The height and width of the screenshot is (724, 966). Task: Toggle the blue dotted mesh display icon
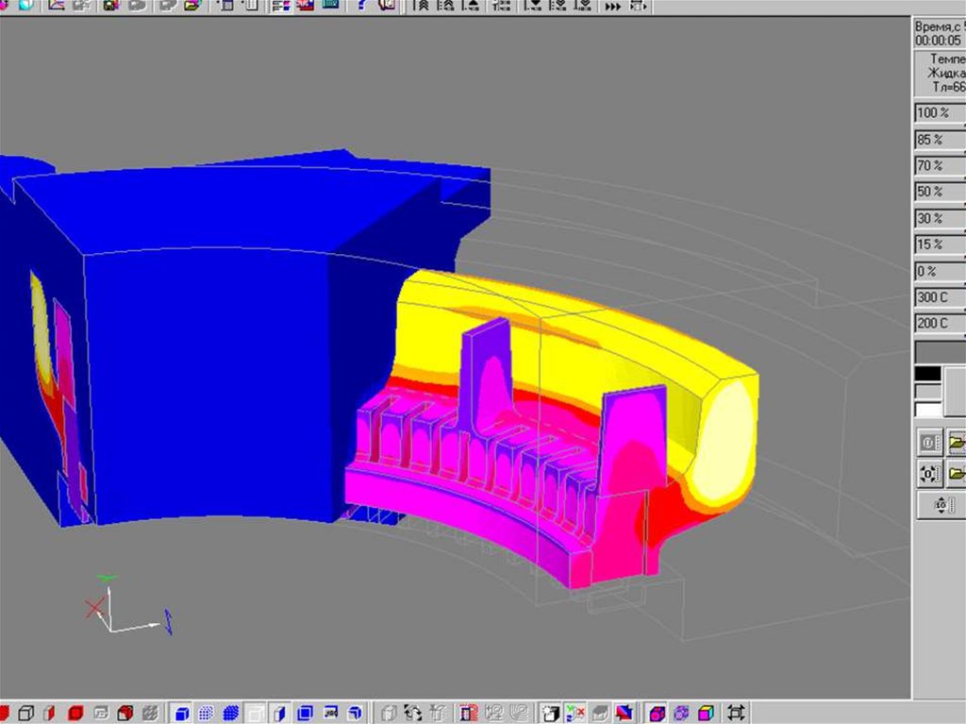click(206, 713)
